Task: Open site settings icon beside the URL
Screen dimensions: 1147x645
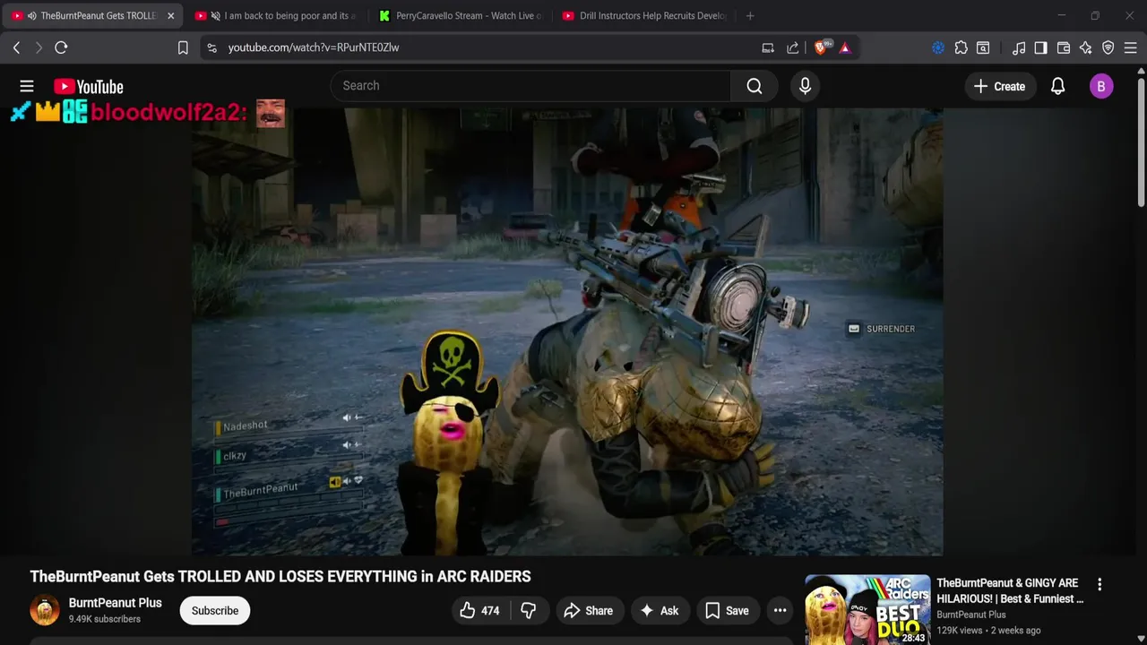Action: [211, 47]
